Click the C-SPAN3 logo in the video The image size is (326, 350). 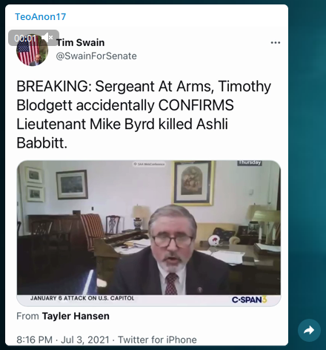pyautogui.click(x=249, y=300)
